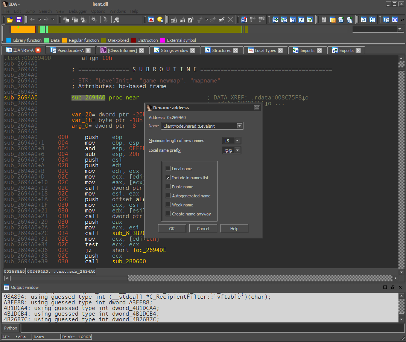Uncheck Include in names list
The height and width of the screenshot is (342, 406).
tap(168, 178)
